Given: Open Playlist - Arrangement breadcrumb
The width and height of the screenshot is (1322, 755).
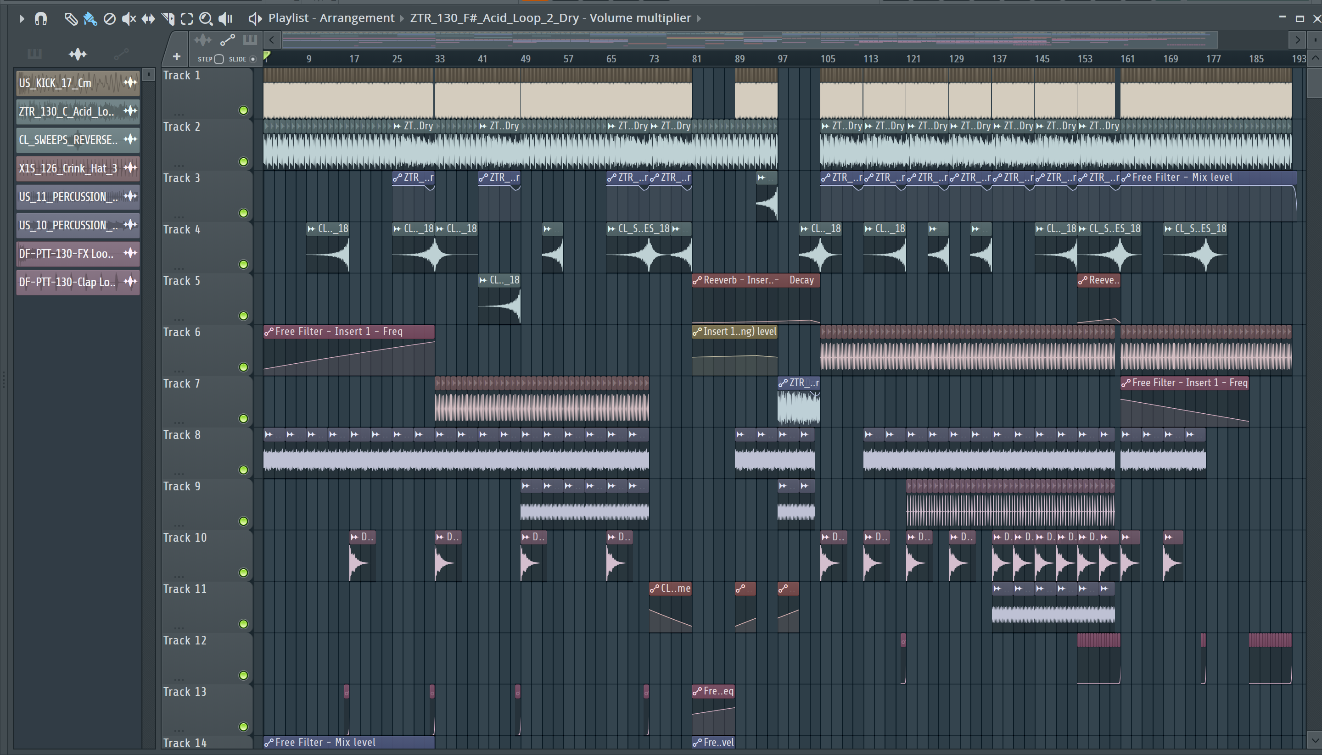Looking at the screenshot, I should coord(331,18).
